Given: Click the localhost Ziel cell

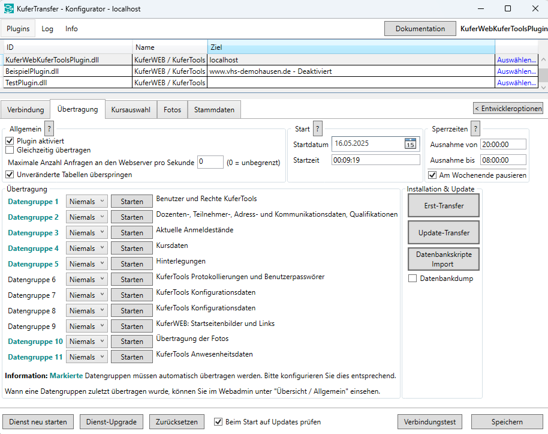Looking at the screenshot, I should point(351,60).
